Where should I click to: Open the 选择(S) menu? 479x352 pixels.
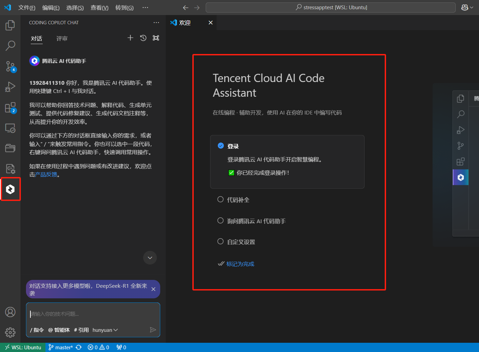(x=75, y=8)
